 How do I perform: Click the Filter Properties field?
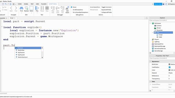(162, 58)
